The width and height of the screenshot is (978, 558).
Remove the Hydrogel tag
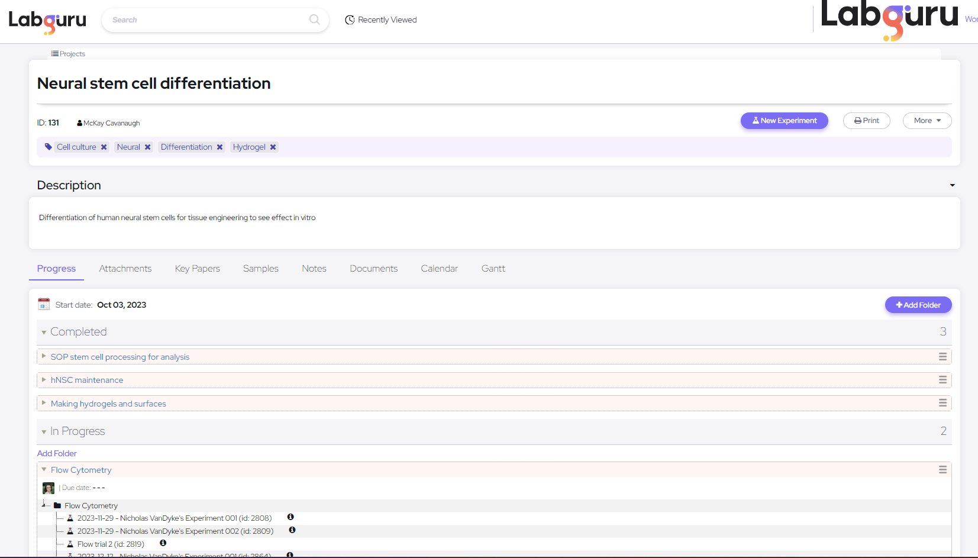click(x=273, y=147)
